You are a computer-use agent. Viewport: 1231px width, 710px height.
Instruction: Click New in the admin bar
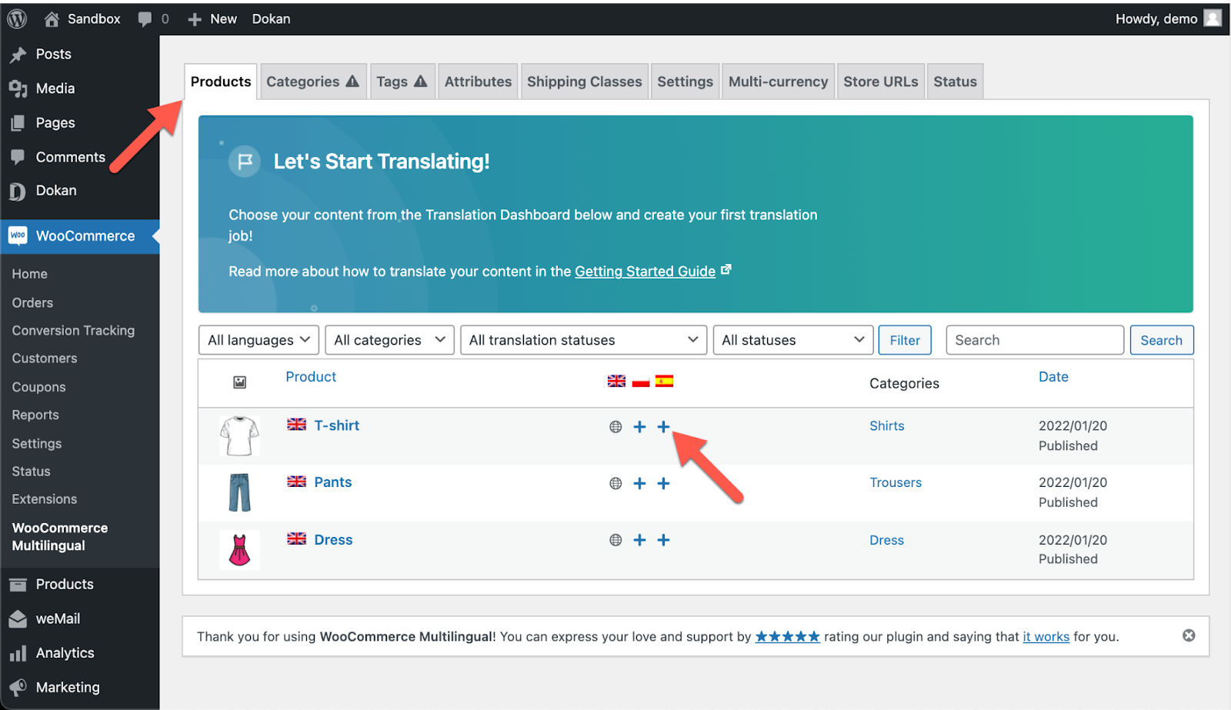(212, 19)
